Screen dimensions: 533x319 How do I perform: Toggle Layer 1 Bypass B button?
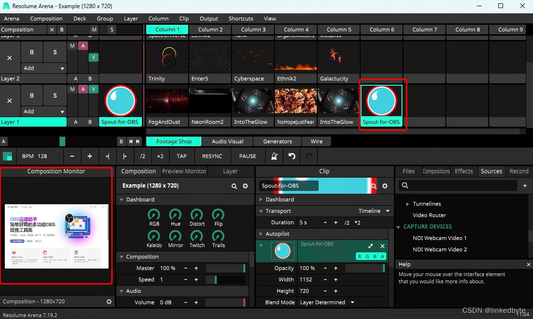click(31, 96)
